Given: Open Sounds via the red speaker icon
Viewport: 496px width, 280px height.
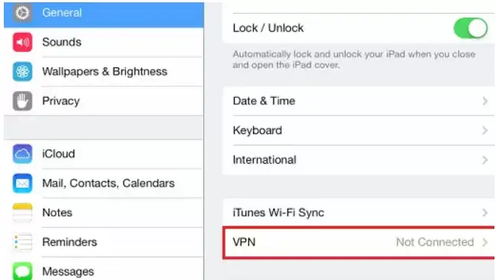Looking at the screenshot, I should 22,42.
